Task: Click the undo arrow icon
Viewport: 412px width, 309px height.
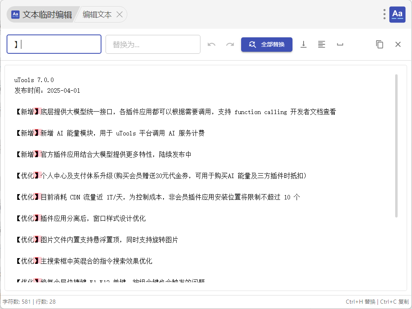Action: point(212,44)
